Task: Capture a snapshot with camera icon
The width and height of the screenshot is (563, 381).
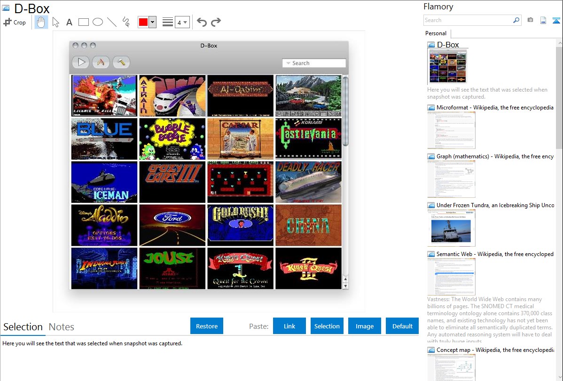Action: point(530,20)
